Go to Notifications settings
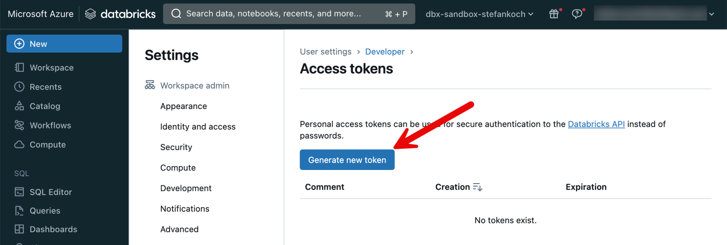Image resolution: width=727 pixels, height=245 pixels. point(185,209)
